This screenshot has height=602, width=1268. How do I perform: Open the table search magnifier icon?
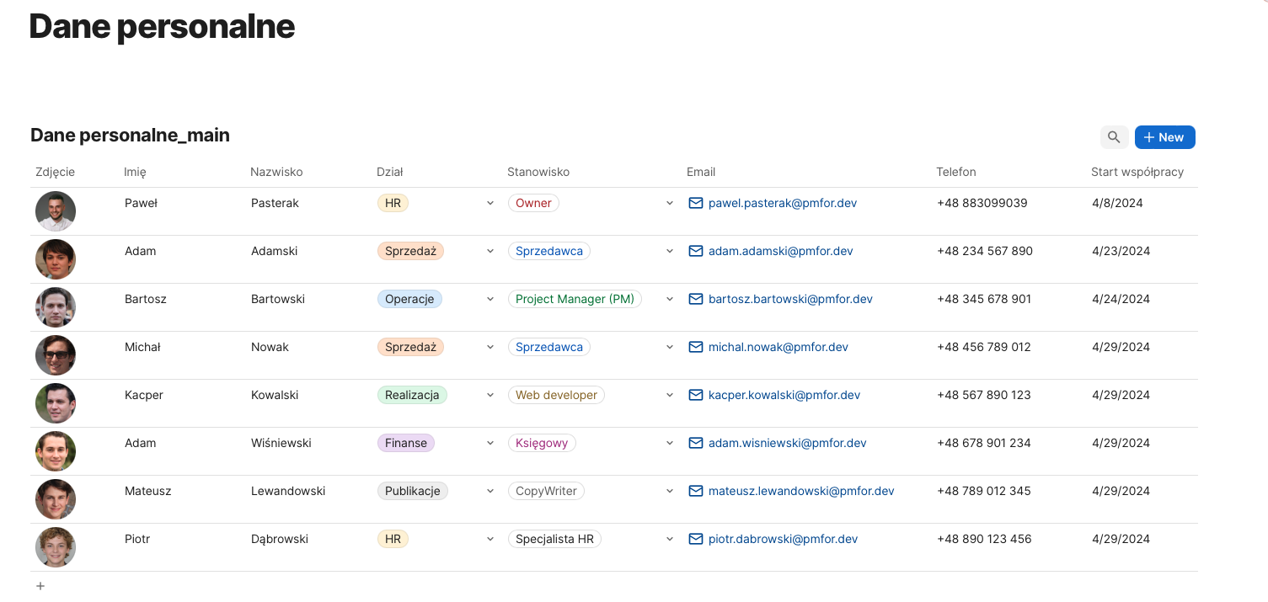(x=1114, y=137)
